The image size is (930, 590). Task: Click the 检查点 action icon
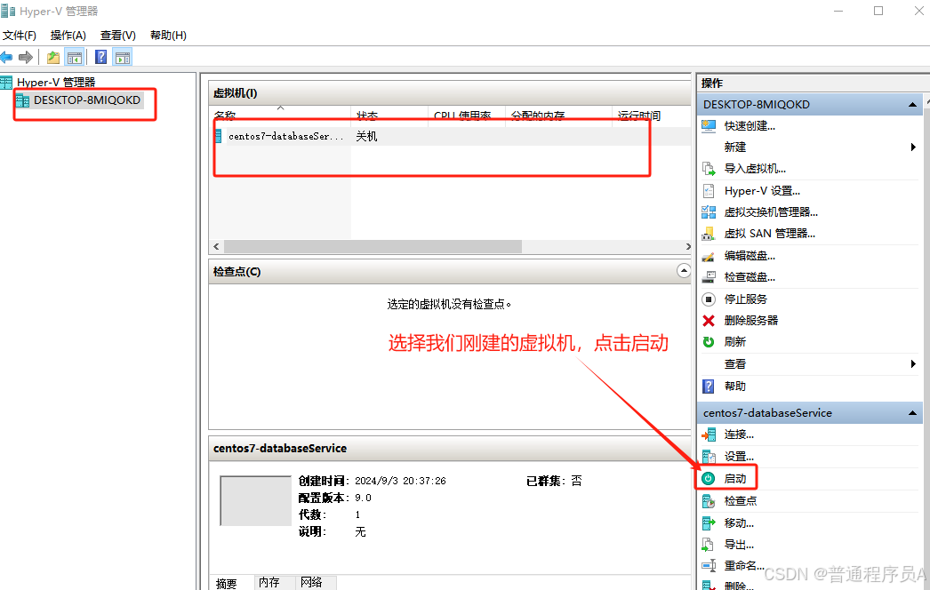(709, 501)
